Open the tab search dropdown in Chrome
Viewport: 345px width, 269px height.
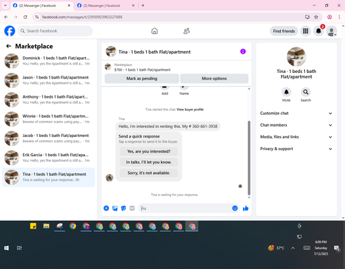click(x=6, y=6)
